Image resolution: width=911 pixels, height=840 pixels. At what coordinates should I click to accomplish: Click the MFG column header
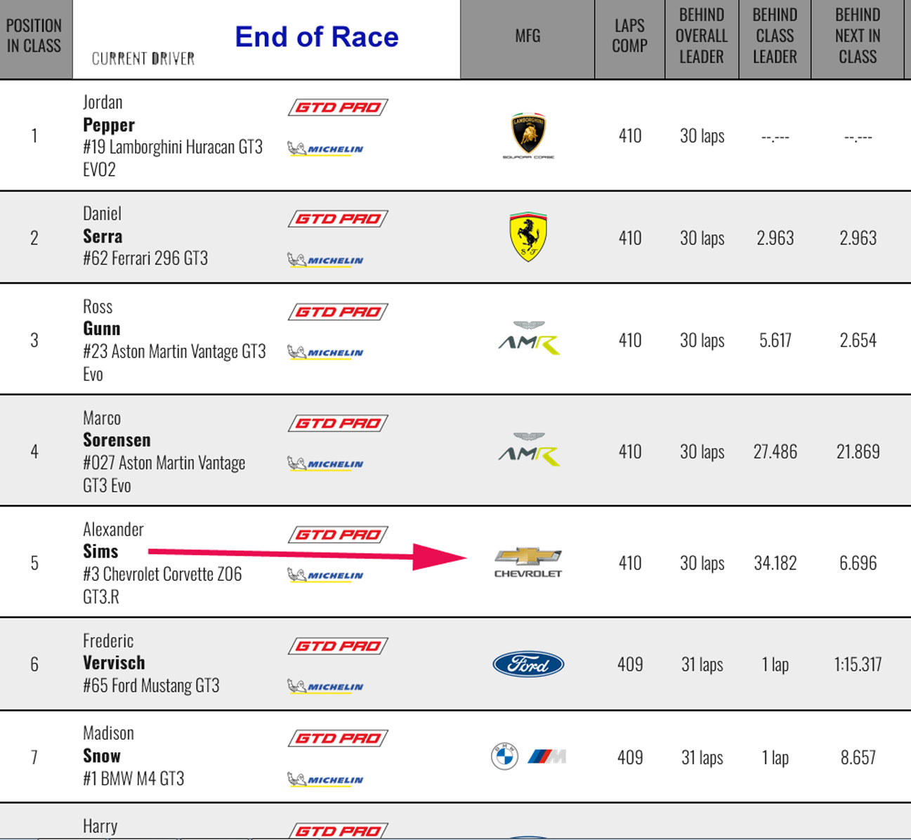[527, 37]
